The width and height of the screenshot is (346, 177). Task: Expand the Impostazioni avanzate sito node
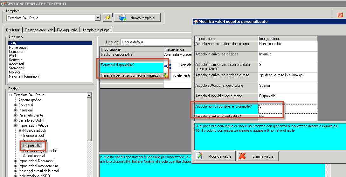pos(16,166)
